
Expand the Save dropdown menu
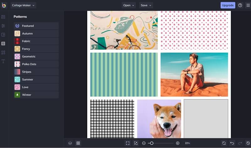coord(146,5)
